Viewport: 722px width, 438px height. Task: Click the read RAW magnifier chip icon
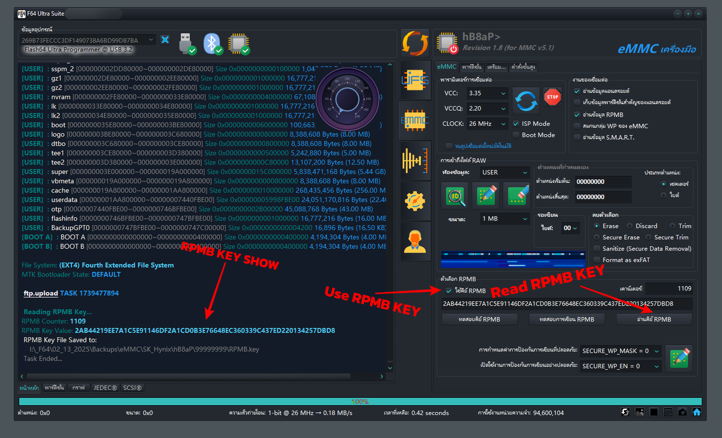click(x=455, y=195)
